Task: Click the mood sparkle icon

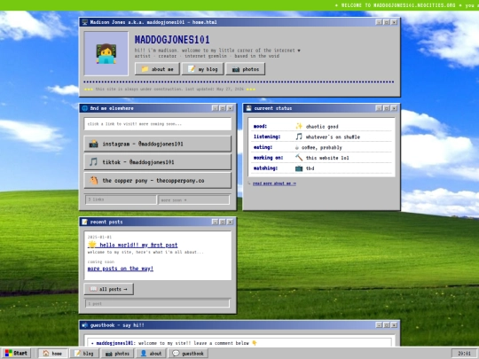Action: point(299,126)
